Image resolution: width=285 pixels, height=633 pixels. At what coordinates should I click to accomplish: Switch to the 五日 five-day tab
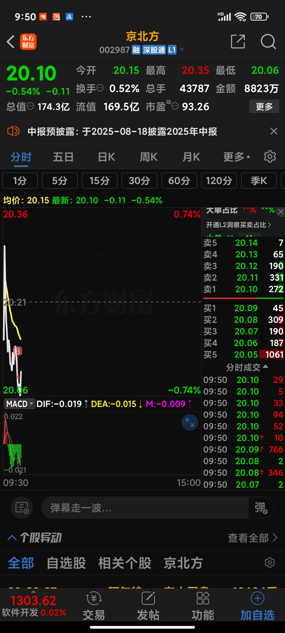(63, 157)
